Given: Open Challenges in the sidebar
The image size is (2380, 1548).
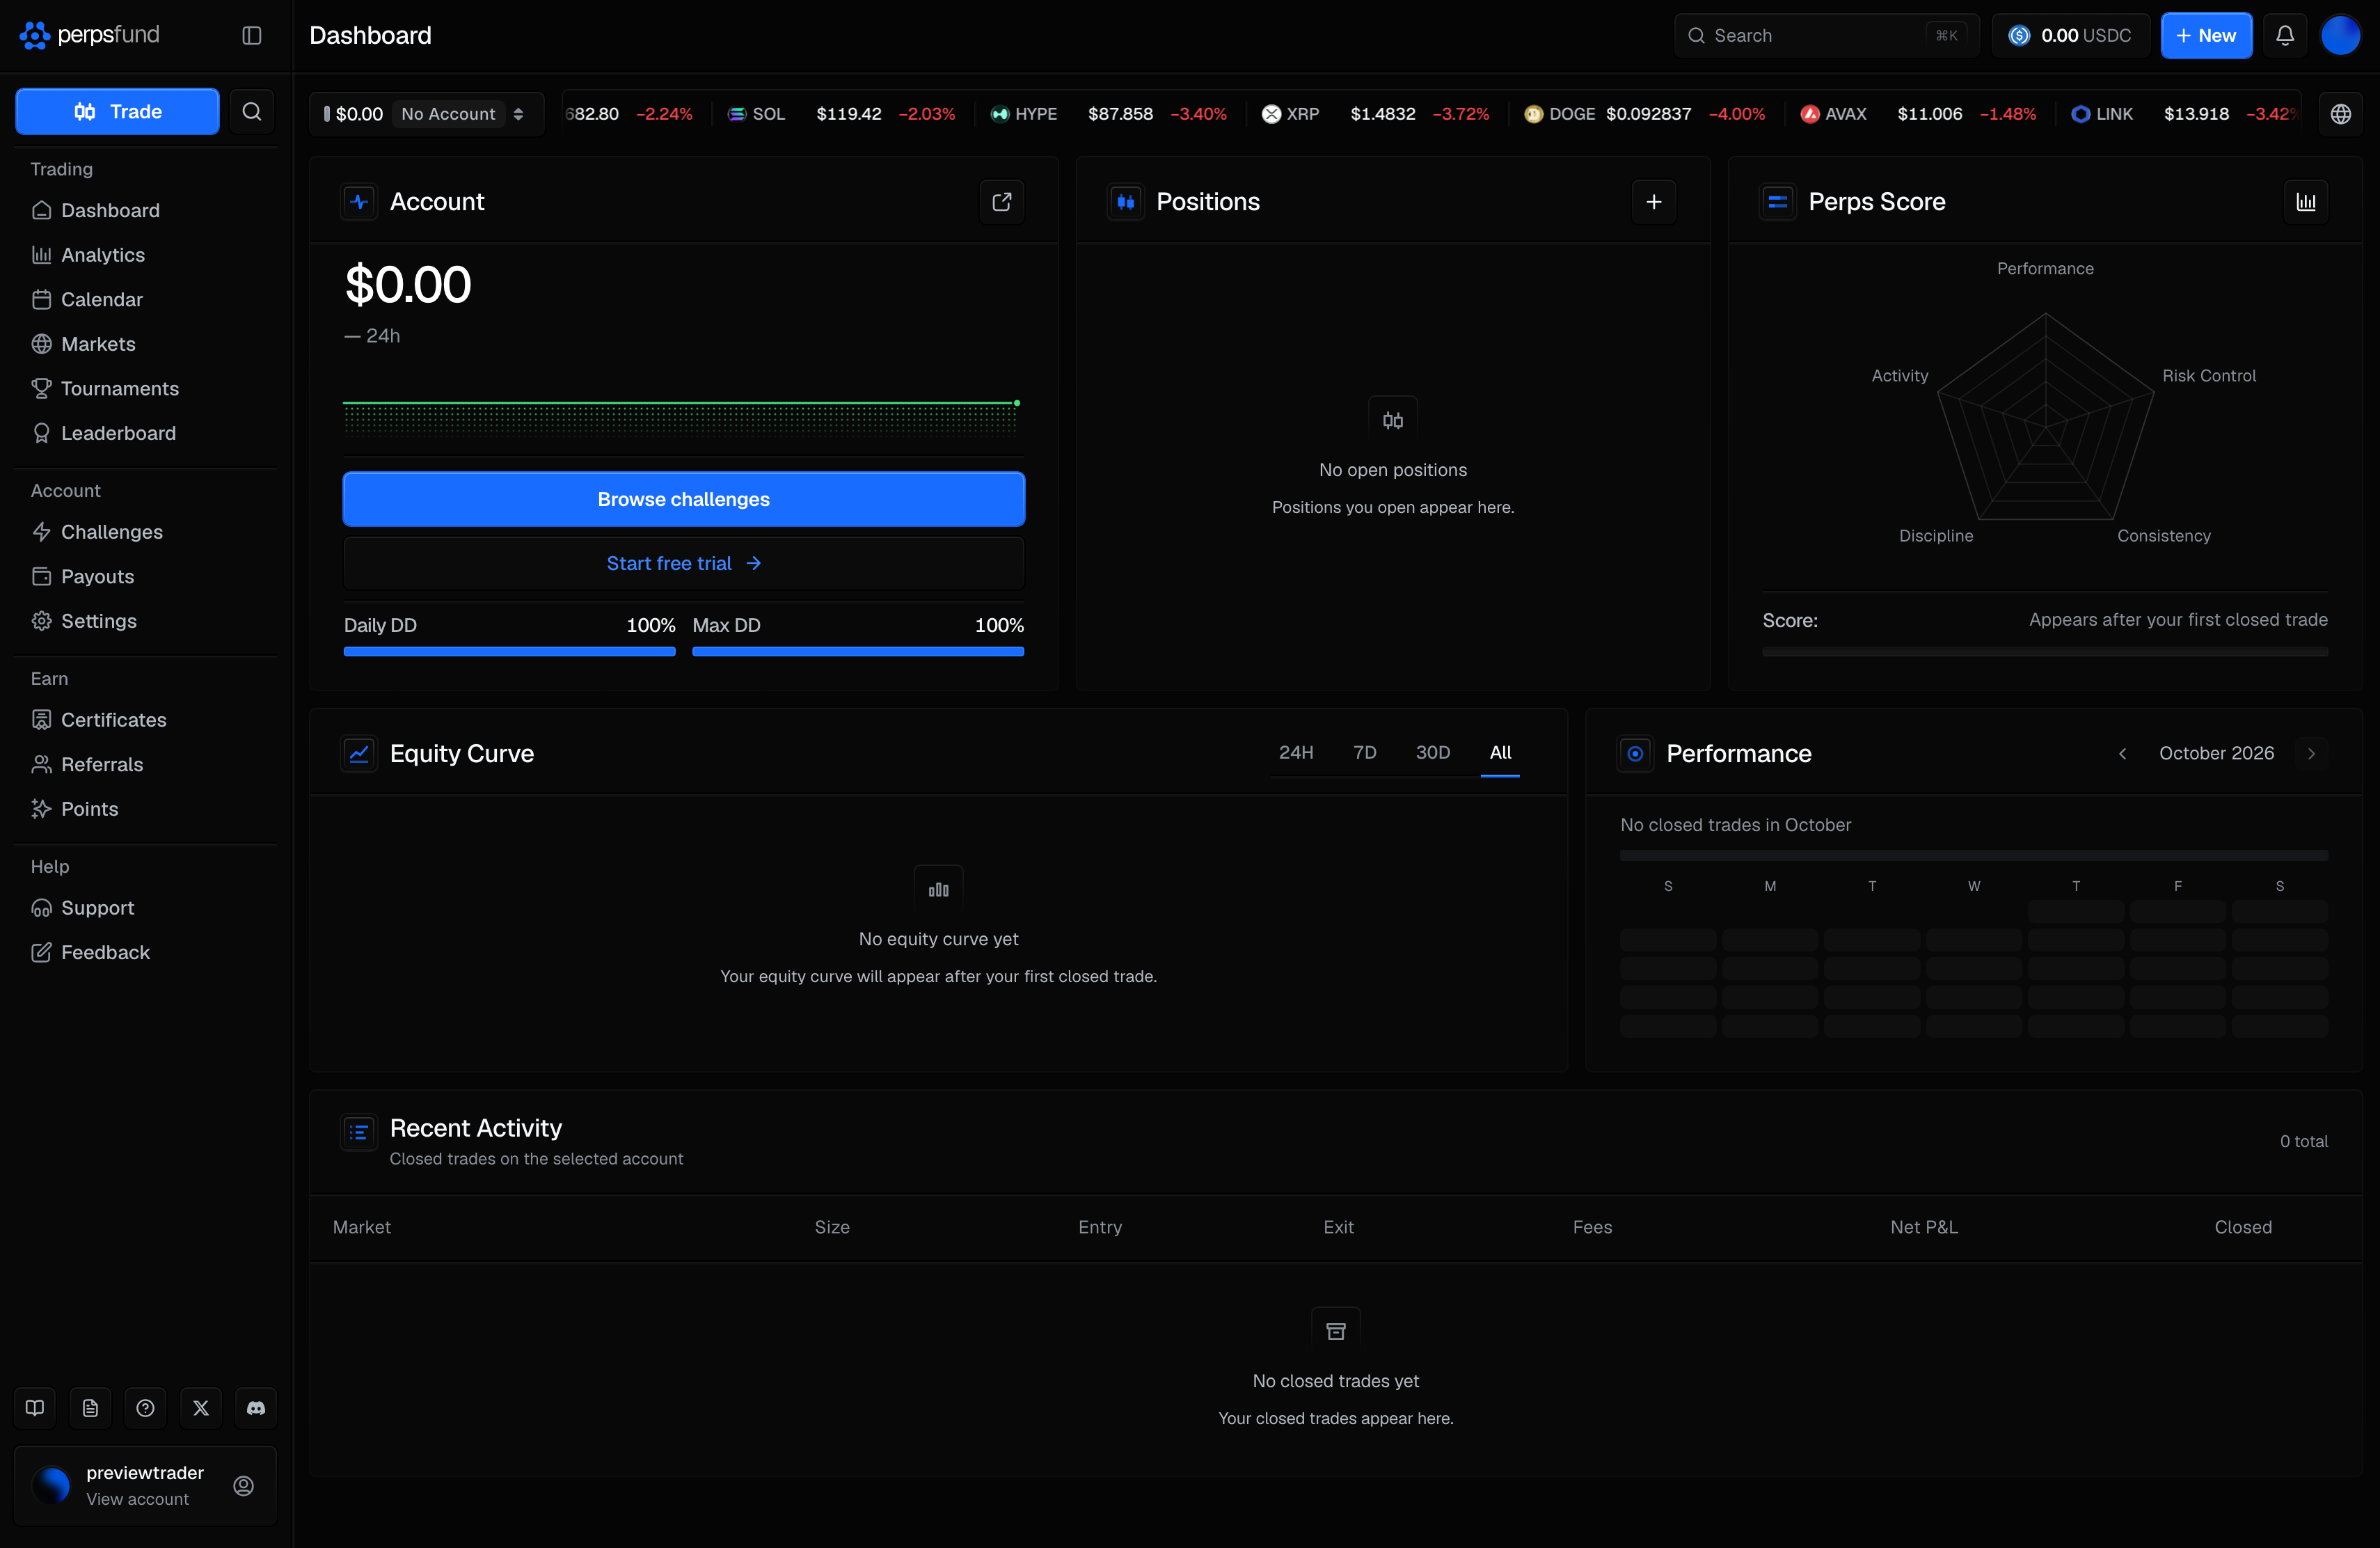Looking at the screenshot, I should pyautogui.click(x=145, y=532).
